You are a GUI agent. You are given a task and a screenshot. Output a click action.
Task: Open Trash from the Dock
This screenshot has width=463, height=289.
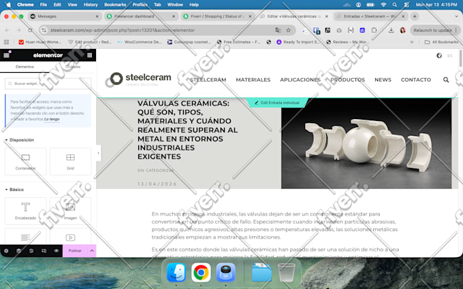(x=287, y=273)
